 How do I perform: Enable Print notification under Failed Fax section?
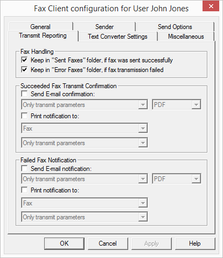tap(24, 190)
